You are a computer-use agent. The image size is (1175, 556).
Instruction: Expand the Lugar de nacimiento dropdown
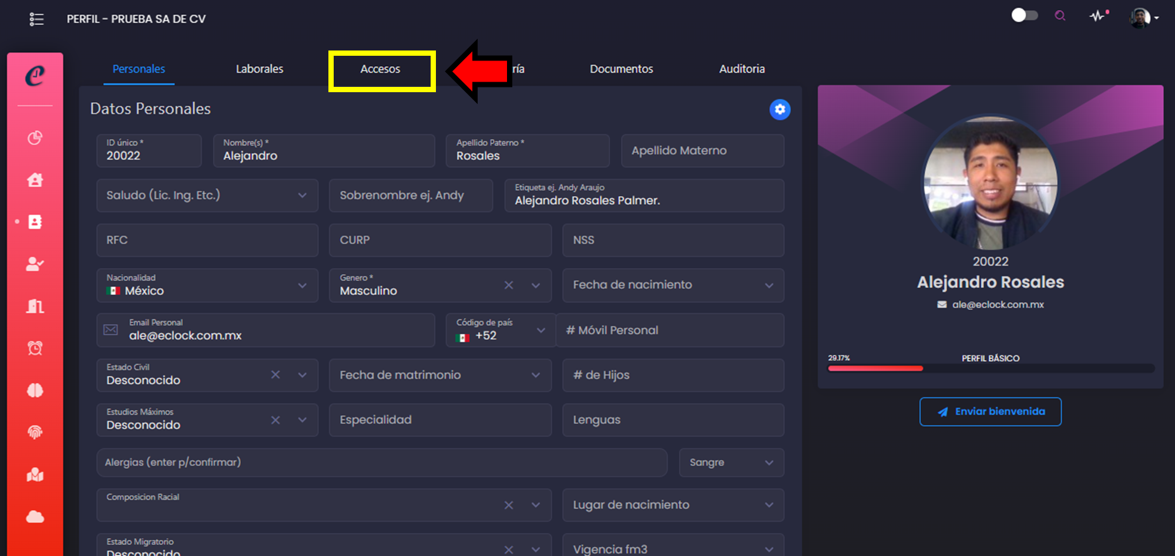(x=673, y=505)
